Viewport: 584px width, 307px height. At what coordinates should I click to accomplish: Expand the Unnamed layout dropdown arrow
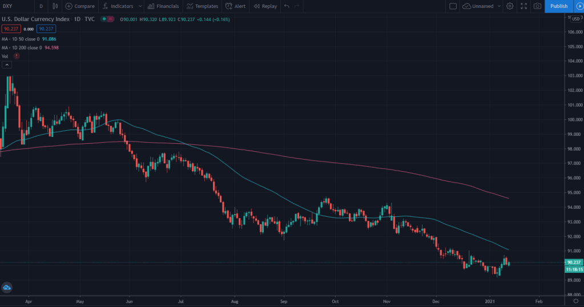[499, 6]
